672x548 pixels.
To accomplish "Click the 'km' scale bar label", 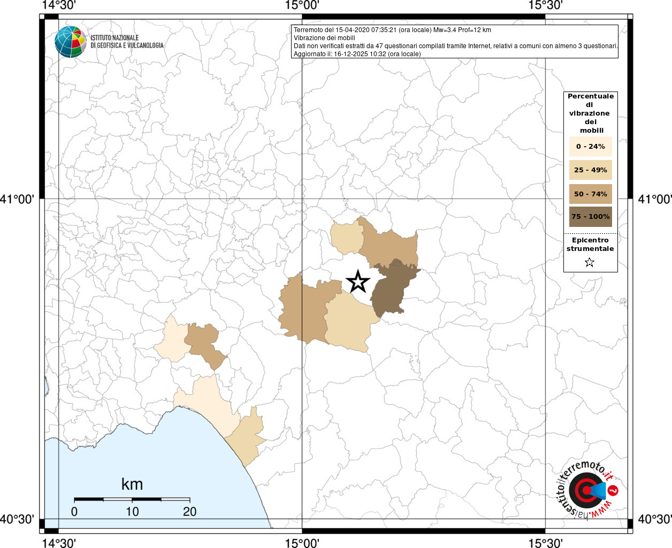I will [x=132, y=484].
